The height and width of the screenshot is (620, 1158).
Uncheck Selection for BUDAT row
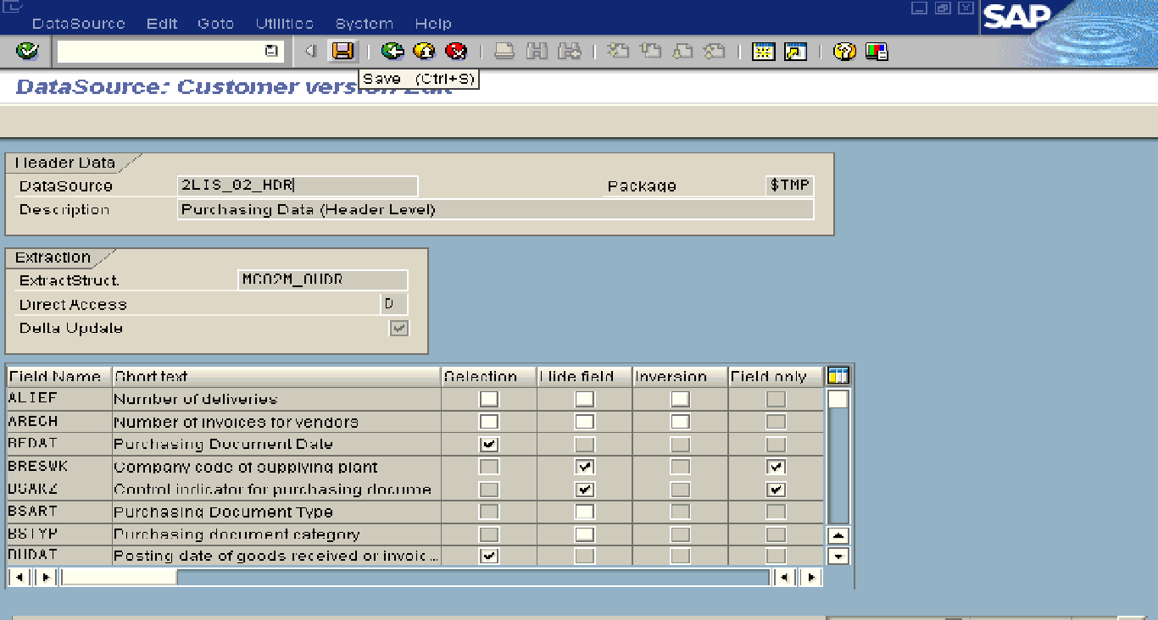(x=489, y=556)
